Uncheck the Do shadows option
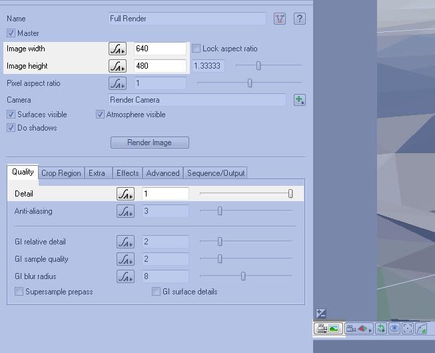Image resolution: width=435 pixels, height=353 pixels. (x=11, y=128)
